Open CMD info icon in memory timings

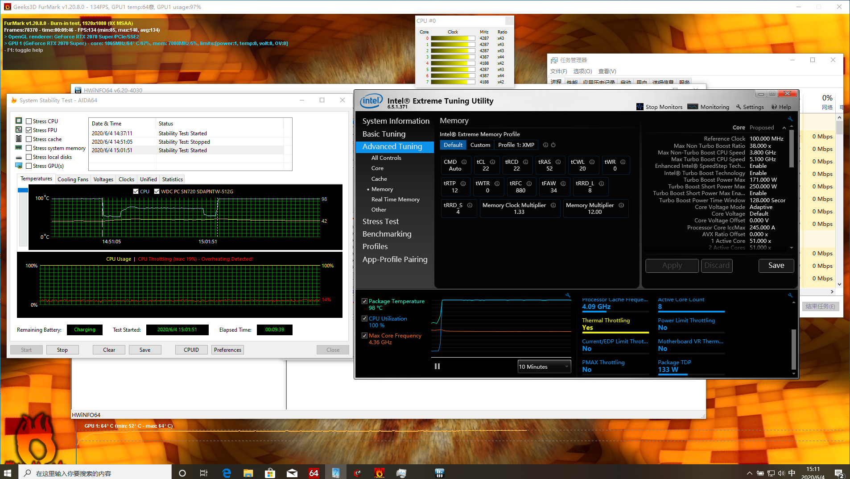coord(464,162)
